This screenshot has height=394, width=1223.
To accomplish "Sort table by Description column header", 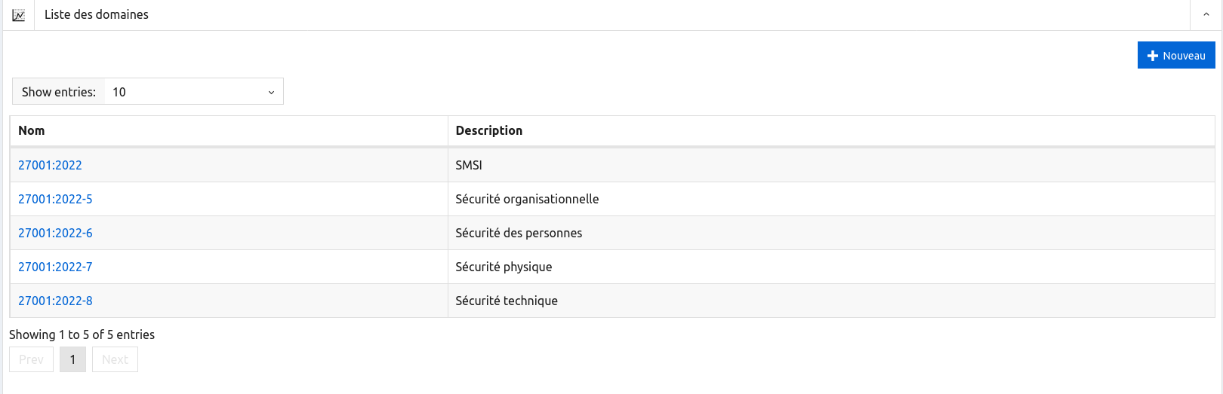I will pos(488,130).
